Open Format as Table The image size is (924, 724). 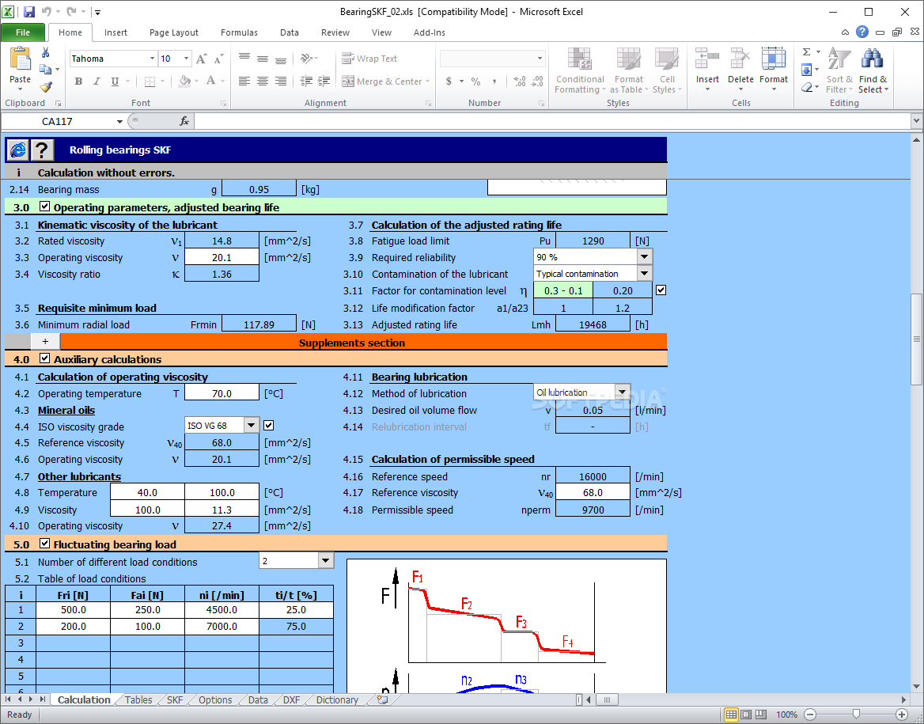[629, 70]
